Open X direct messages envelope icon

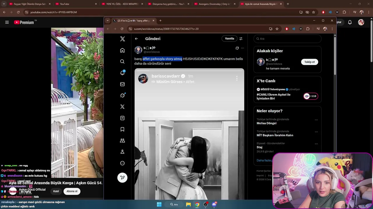122,84
